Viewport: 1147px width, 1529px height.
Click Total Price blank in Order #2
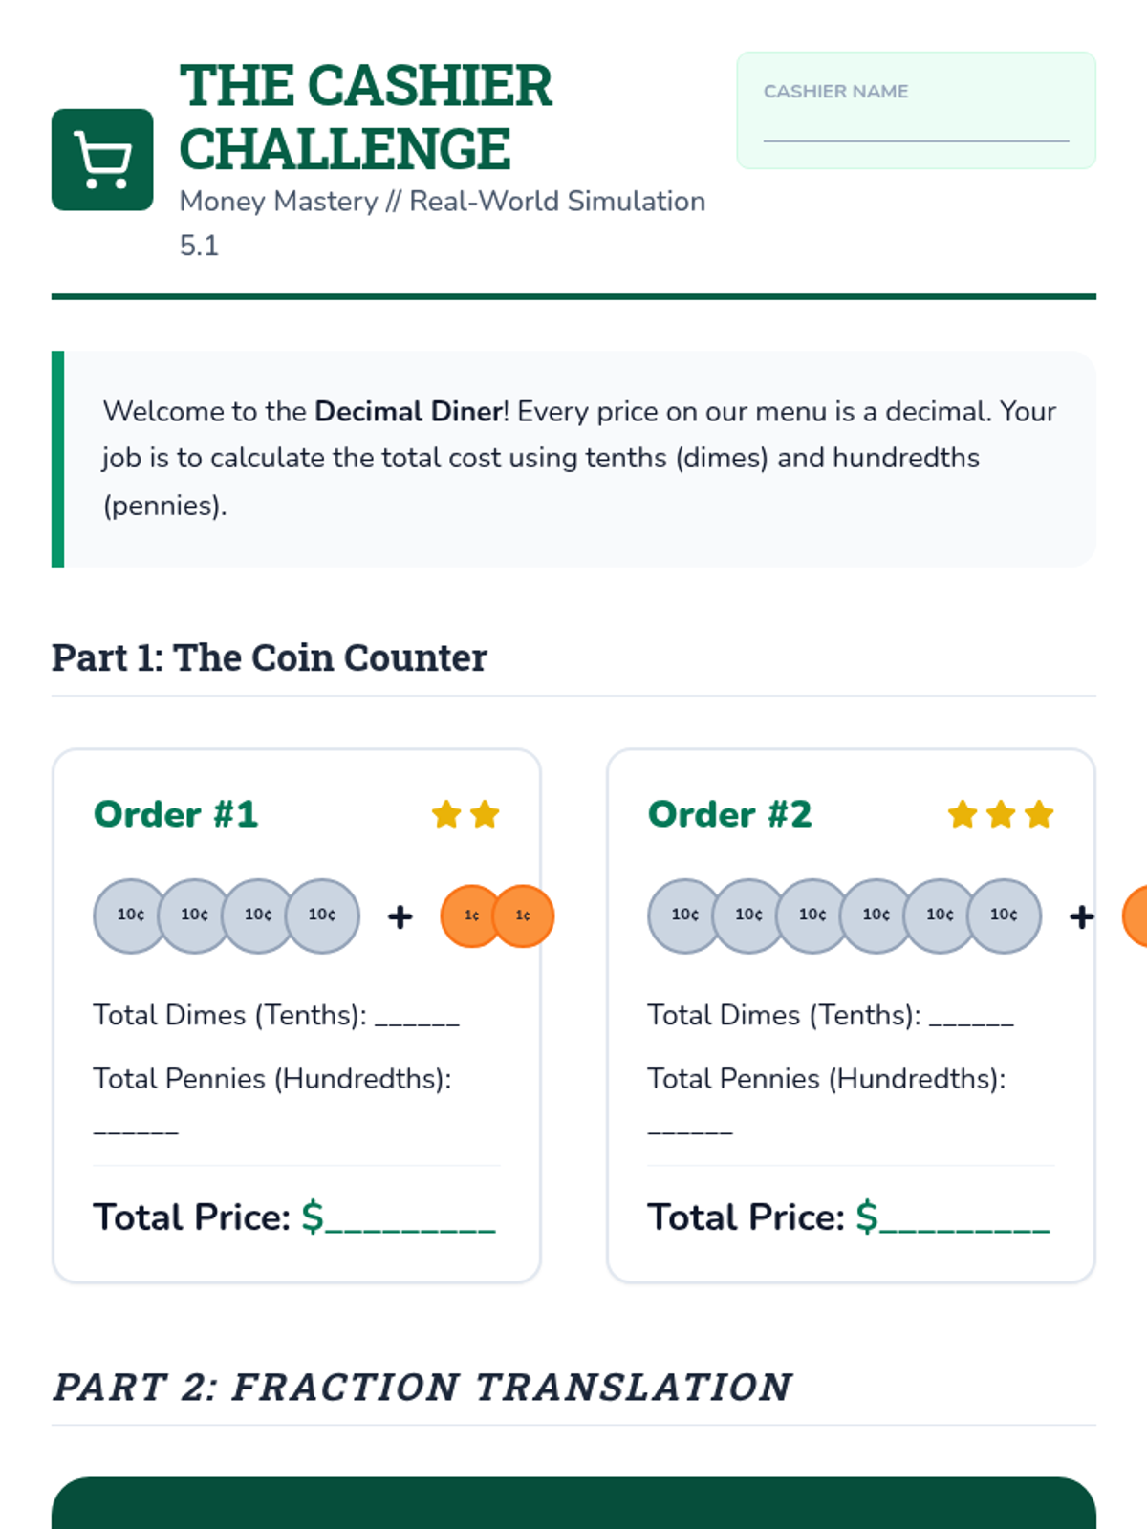pyautogui.click(x=965, y=1219)
